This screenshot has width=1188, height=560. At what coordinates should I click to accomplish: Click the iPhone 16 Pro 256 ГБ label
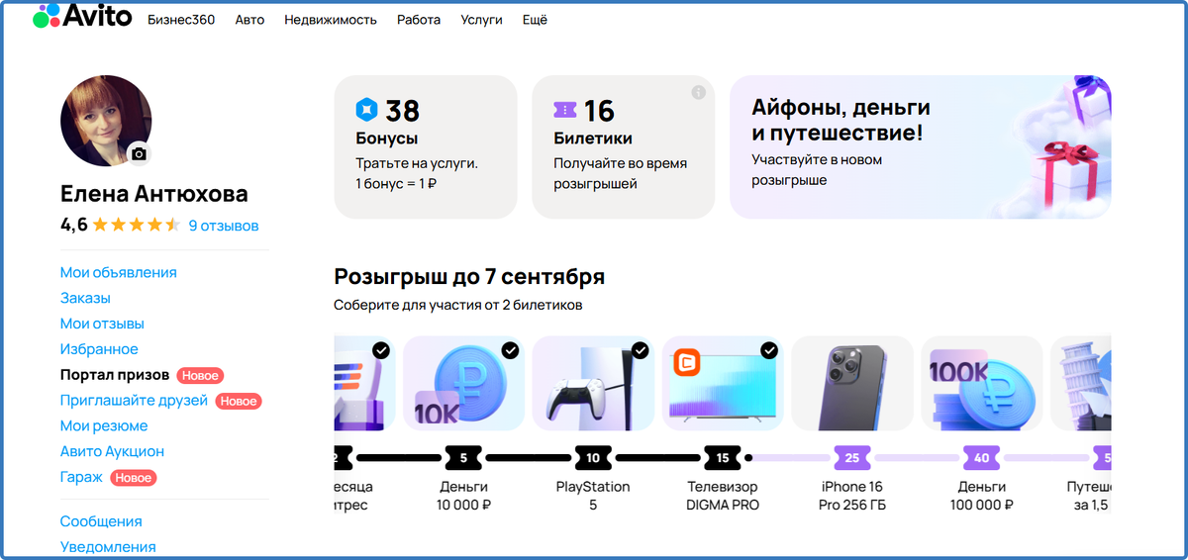[x=852, y=496]
